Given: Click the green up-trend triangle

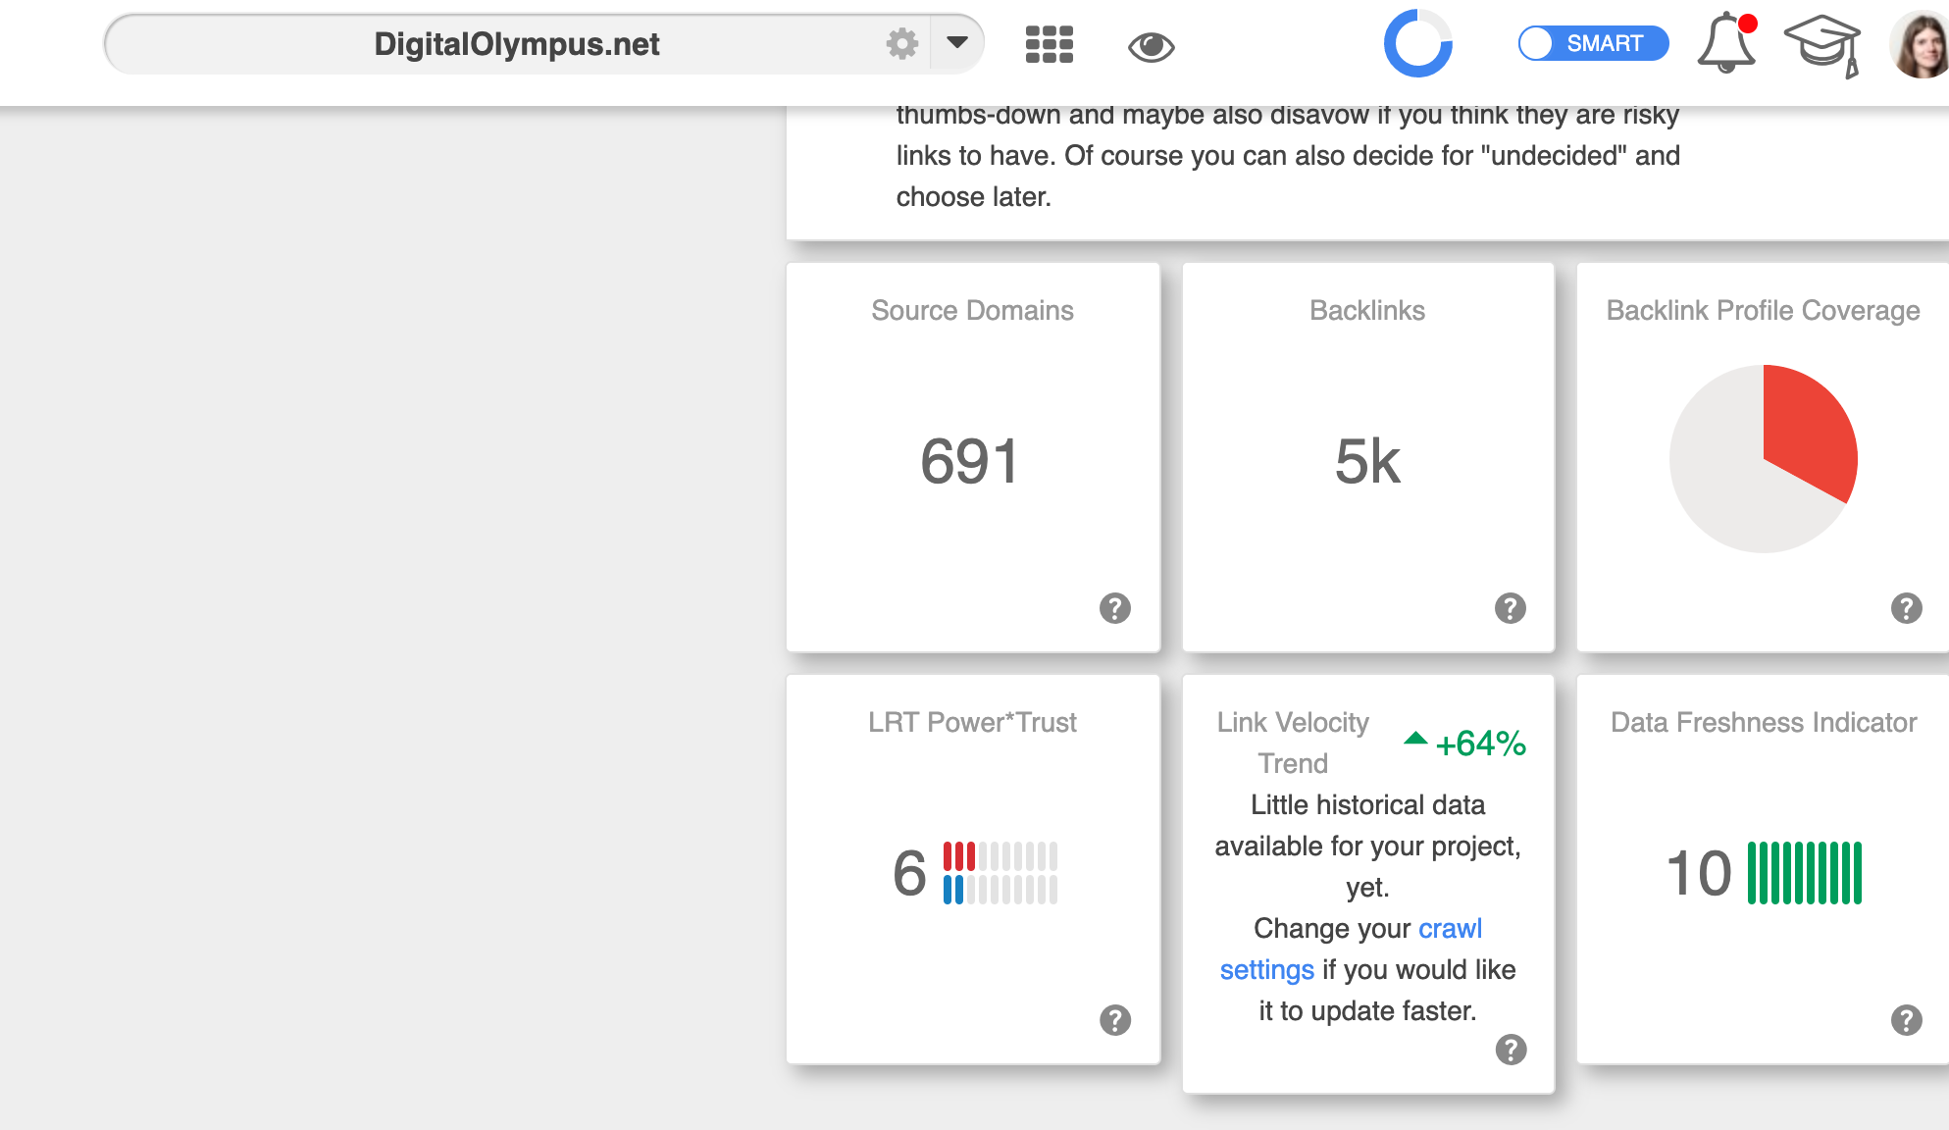Looking at the screenshot, I should (x=1414, y=739).
